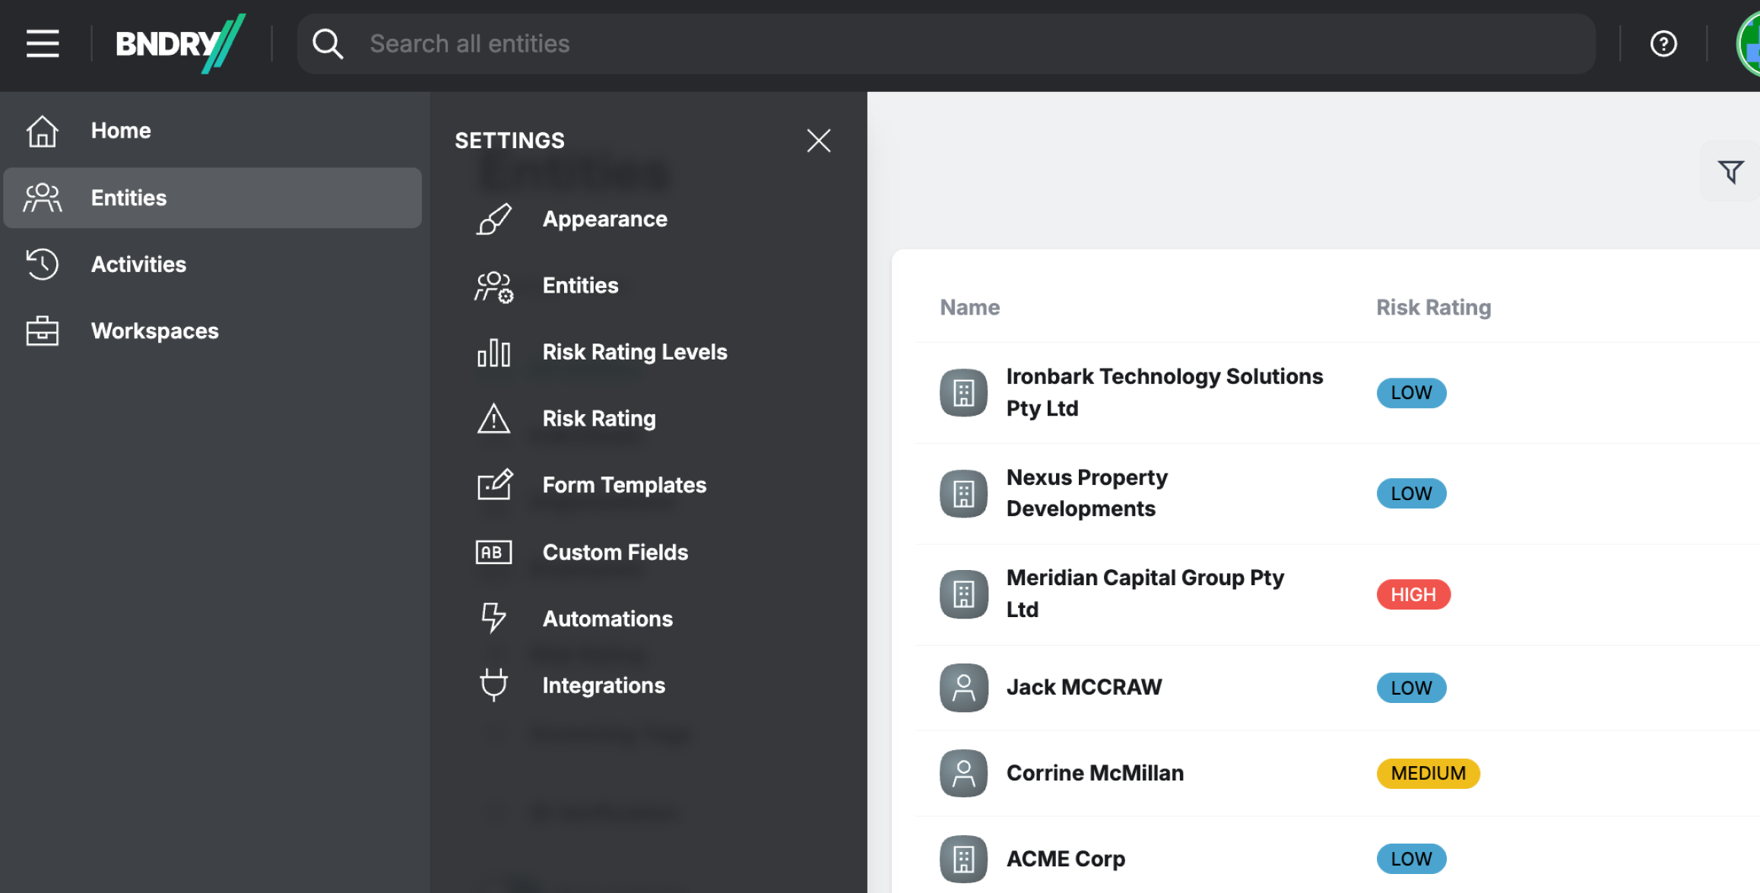Screen dimensions: 1760x893
Task: Open Ironbark Technology Solutions Pty Ltd
Action: [1165, 392]
